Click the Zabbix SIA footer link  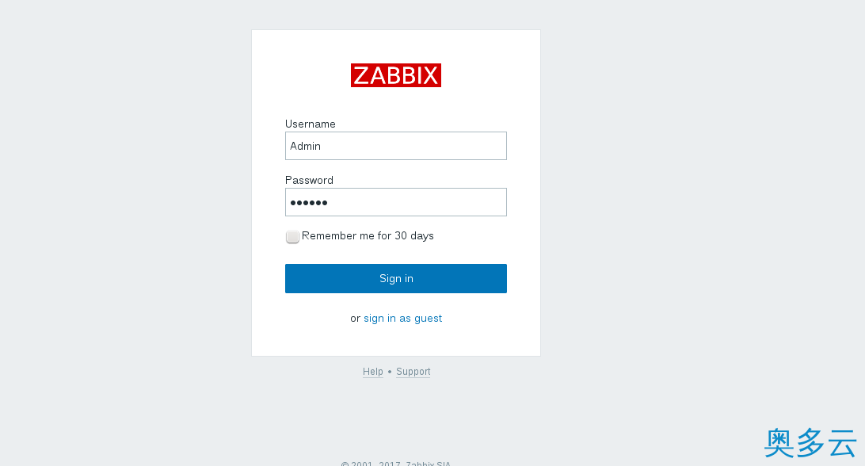click(428, 463)
